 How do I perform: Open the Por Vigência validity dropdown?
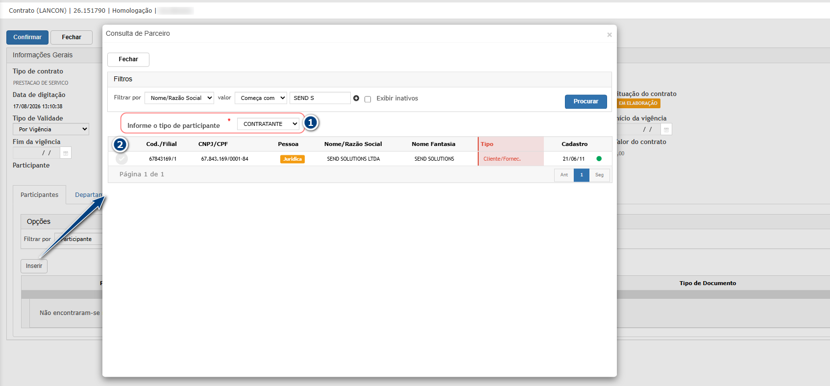51,129
